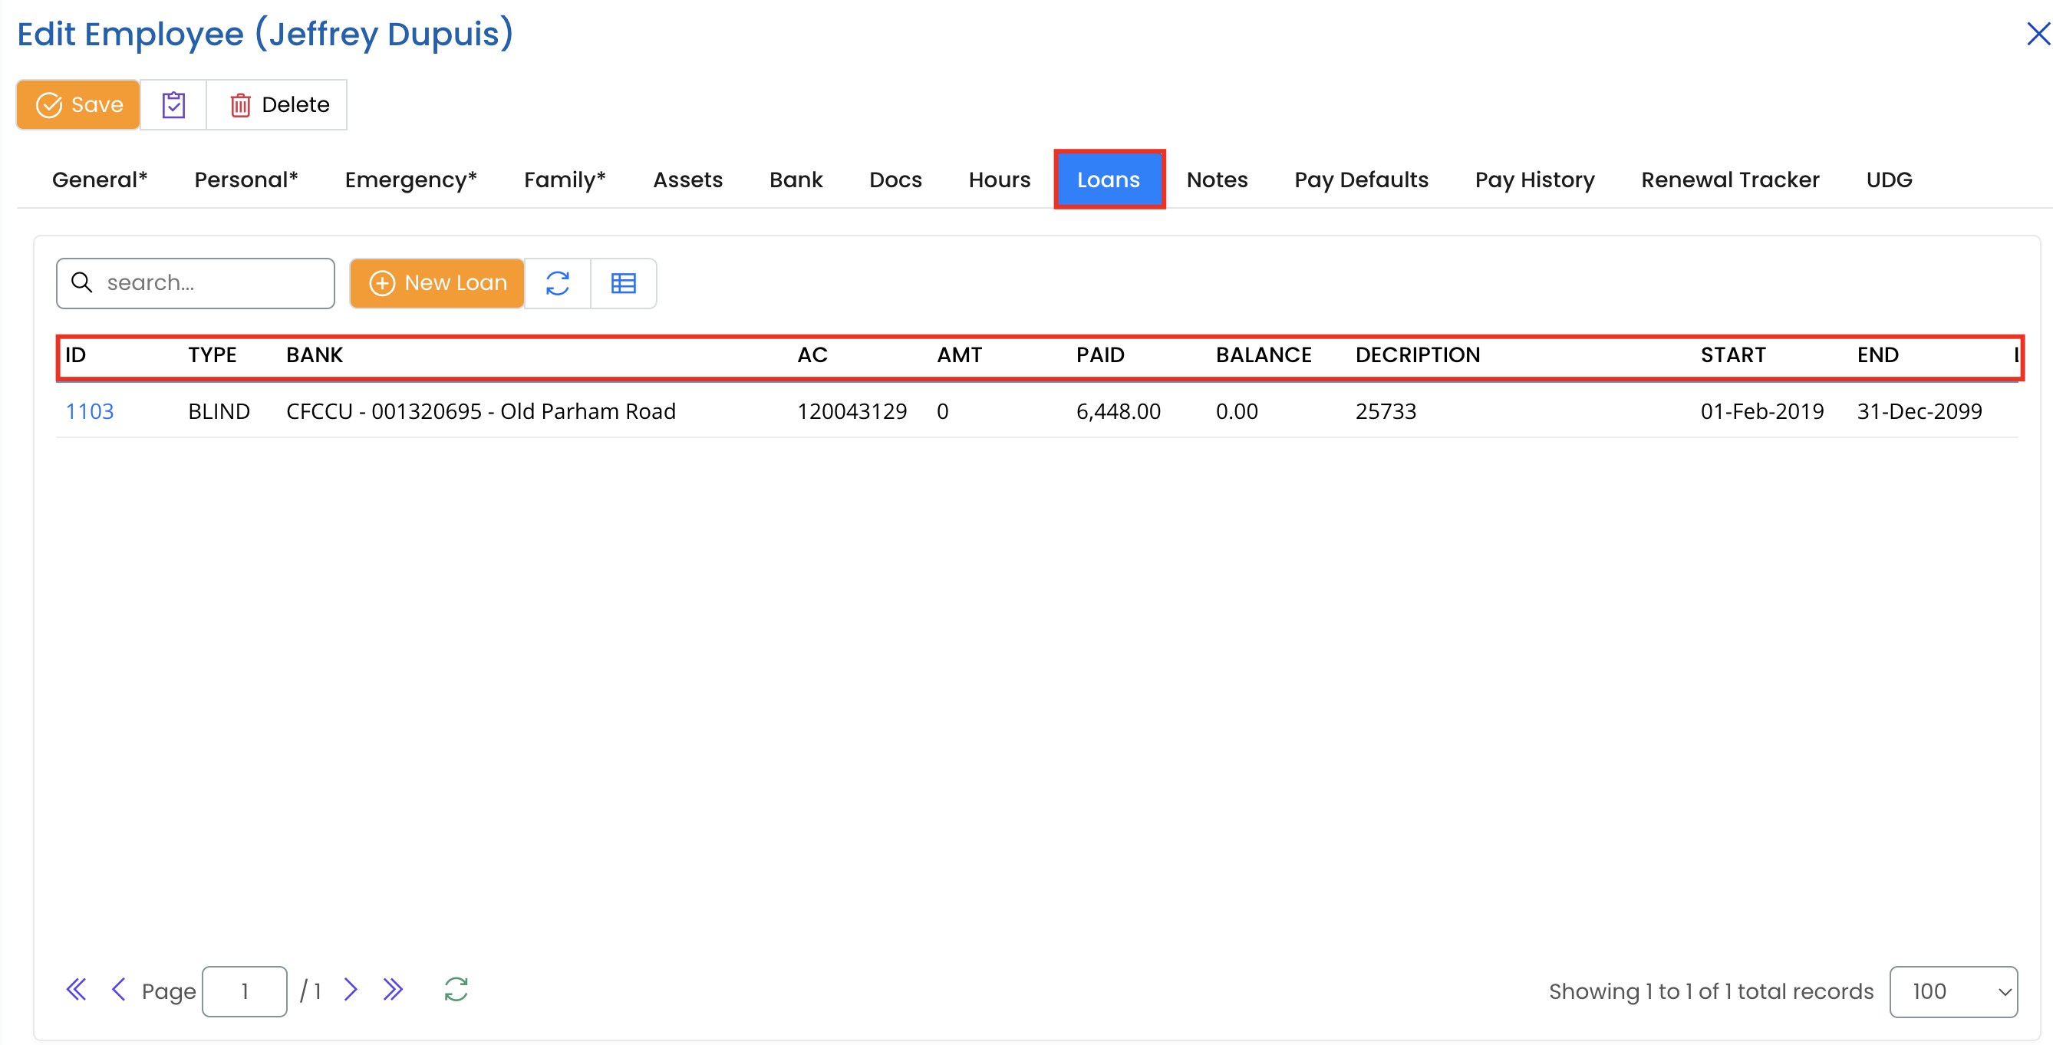Open the Pay Defaults tab
The height and width of the screenshot is (1045, 2053).
1360,180
